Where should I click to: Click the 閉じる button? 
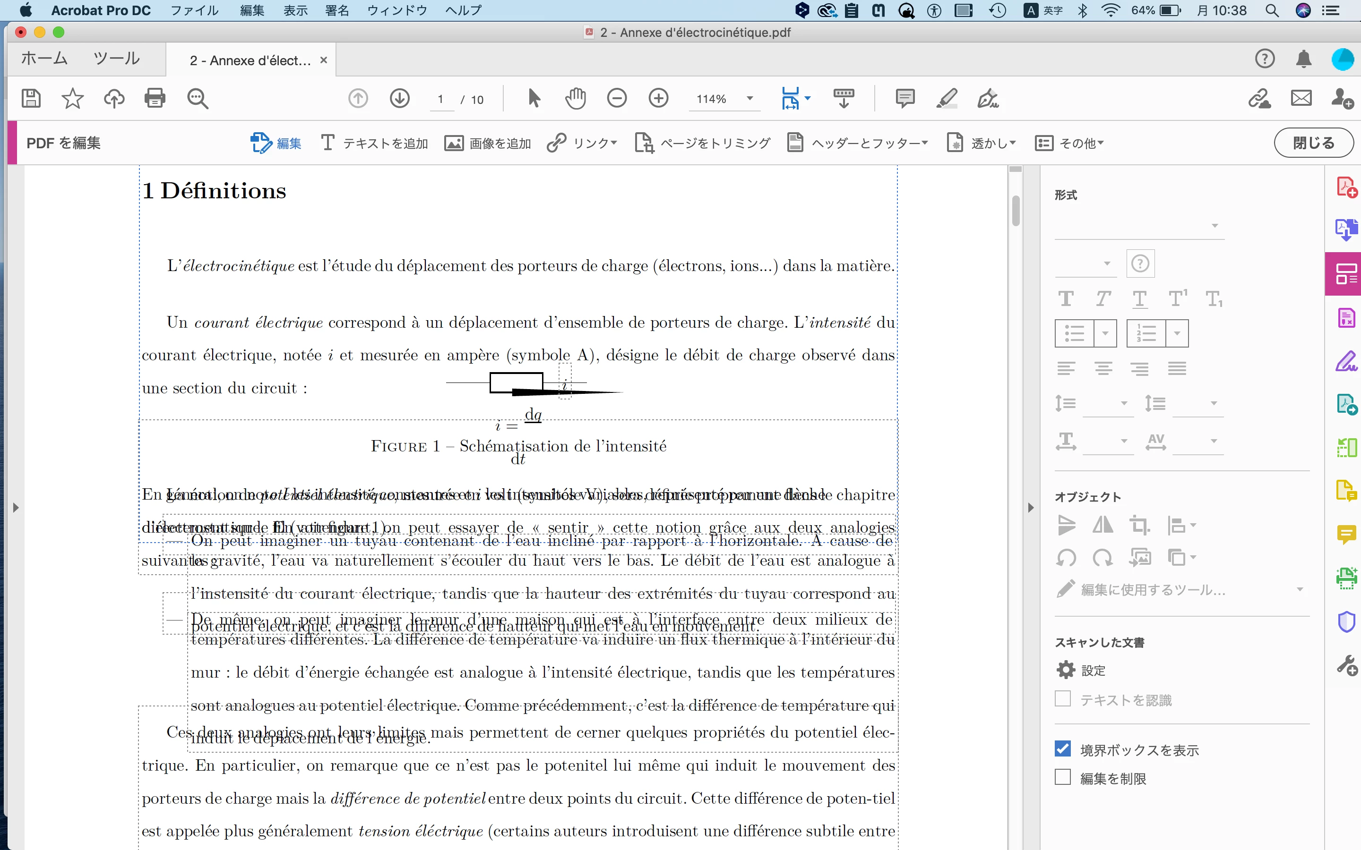click(1313, 143)
